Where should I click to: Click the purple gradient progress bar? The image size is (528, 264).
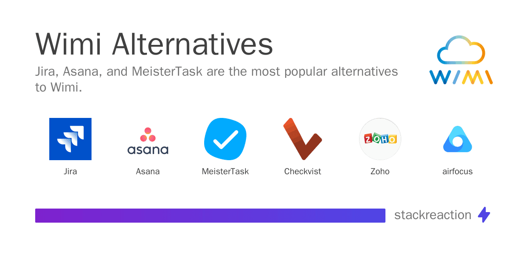(210, 216)
